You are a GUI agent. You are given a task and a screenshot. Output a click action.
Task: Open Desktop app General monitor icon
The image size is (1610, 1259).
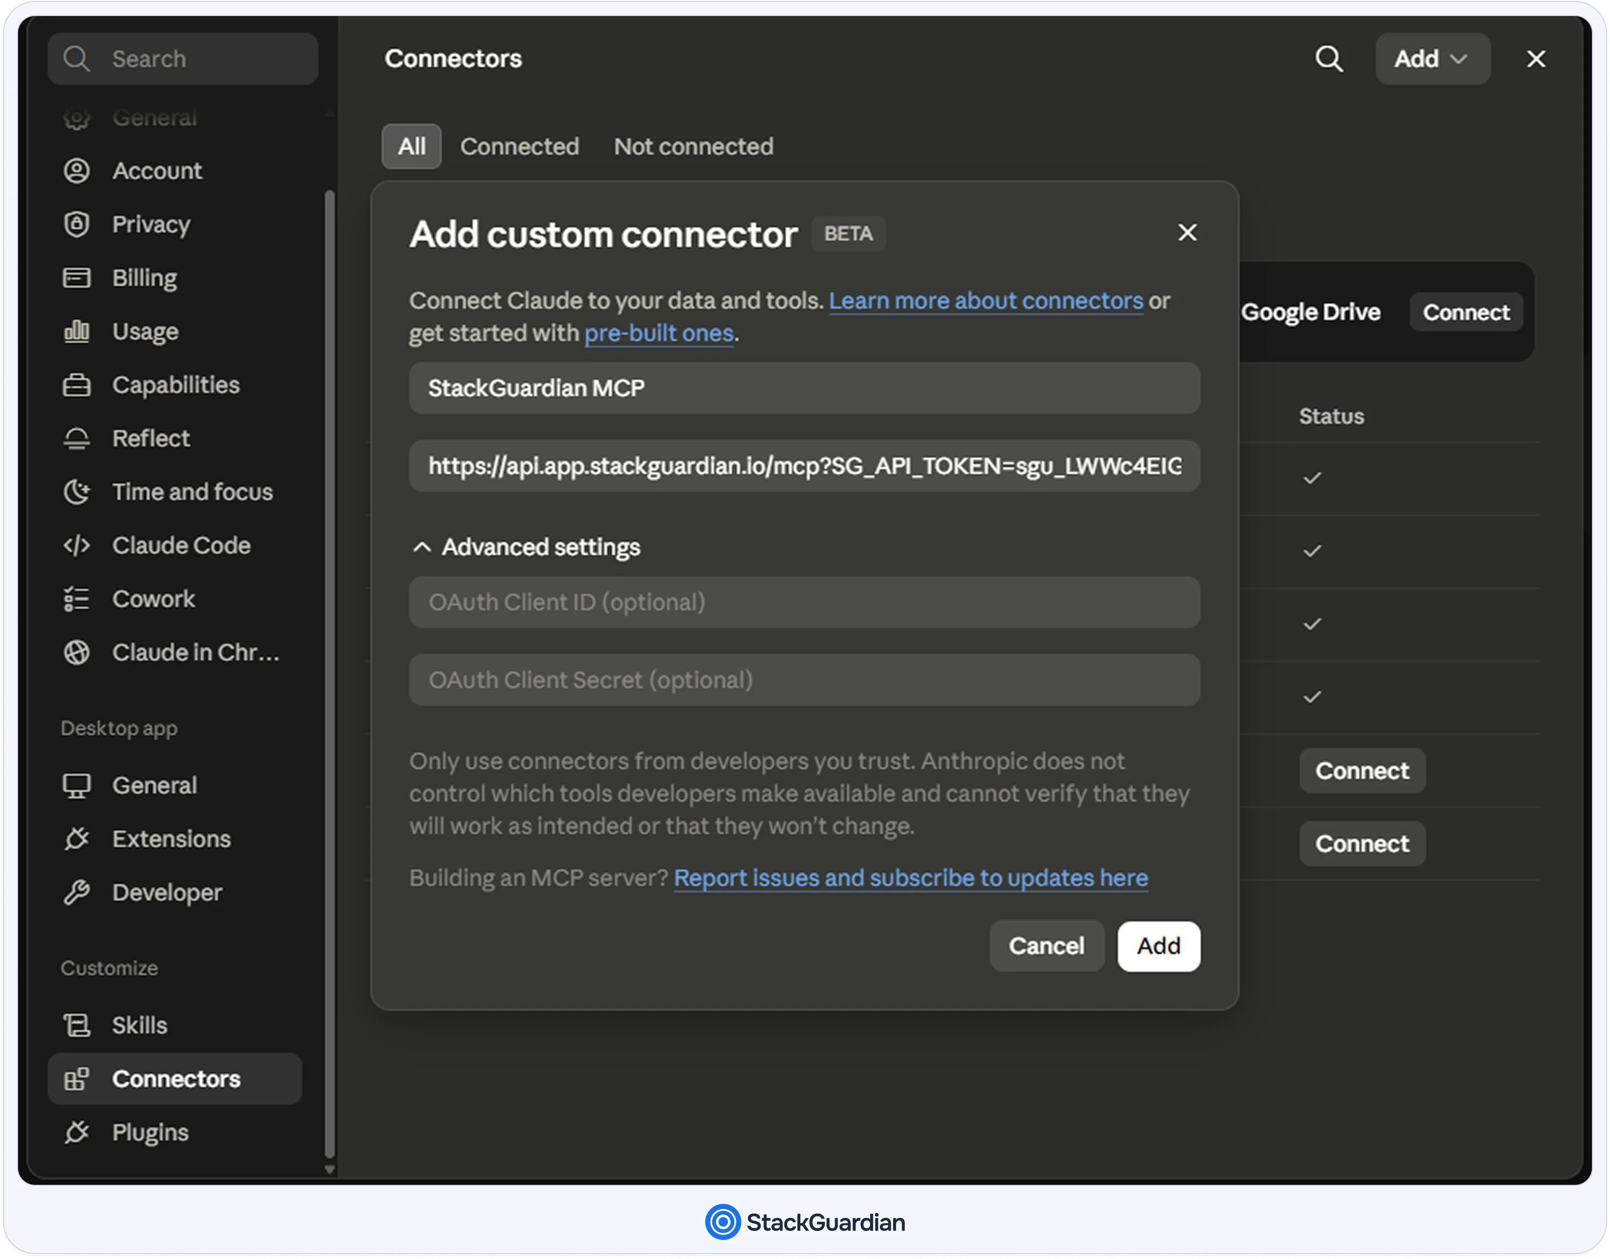77,786
